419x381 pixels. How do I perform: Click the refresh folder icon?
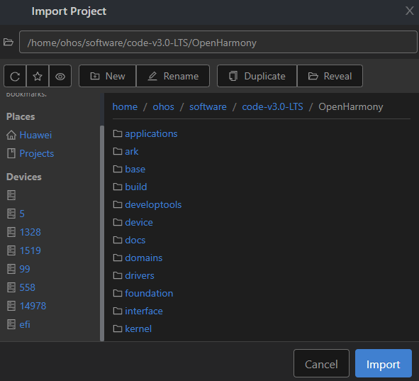click(x=15, y=76)
